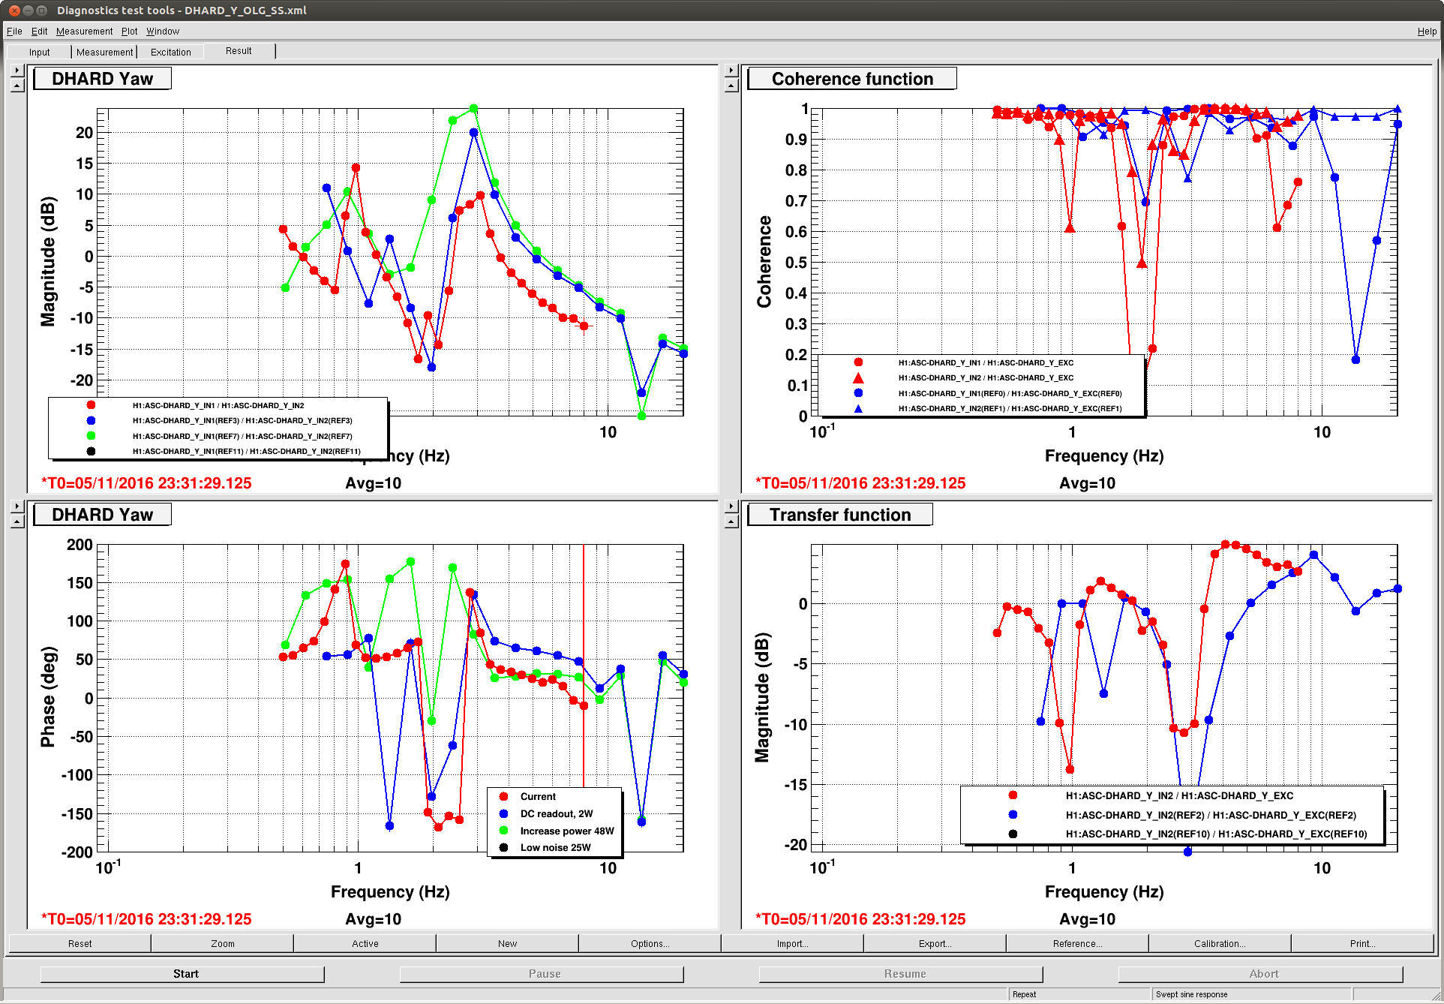Close the Diagnostics test tools window
This screenshot has height=1004, width=1444.
pyautogui.click(x=14, y=11)
